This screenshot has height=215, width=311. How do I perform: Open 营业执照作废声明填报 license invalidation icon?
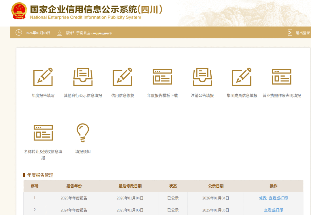click(x=282, y=77)
